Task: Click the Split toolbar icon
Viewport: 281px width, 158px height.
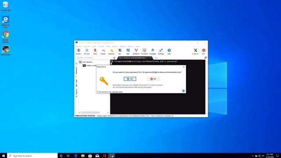Action: tap(128, 51)
